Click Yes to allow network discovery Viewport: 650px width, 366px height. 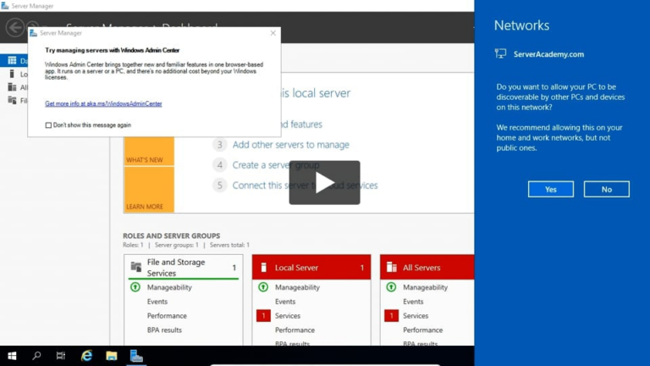550,189
